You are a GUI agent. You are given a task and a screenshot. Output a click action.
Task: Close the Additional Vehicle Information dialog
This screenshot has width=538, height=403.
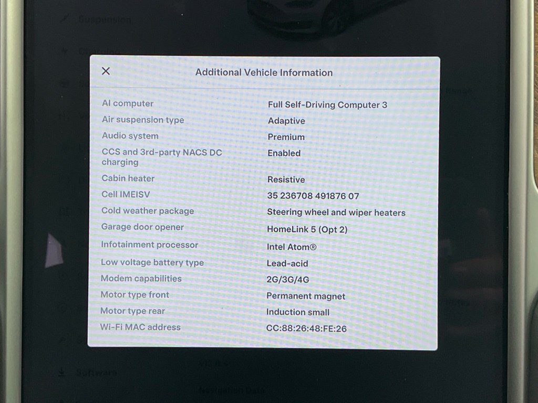pyautogui.click(x=106, y=71)
